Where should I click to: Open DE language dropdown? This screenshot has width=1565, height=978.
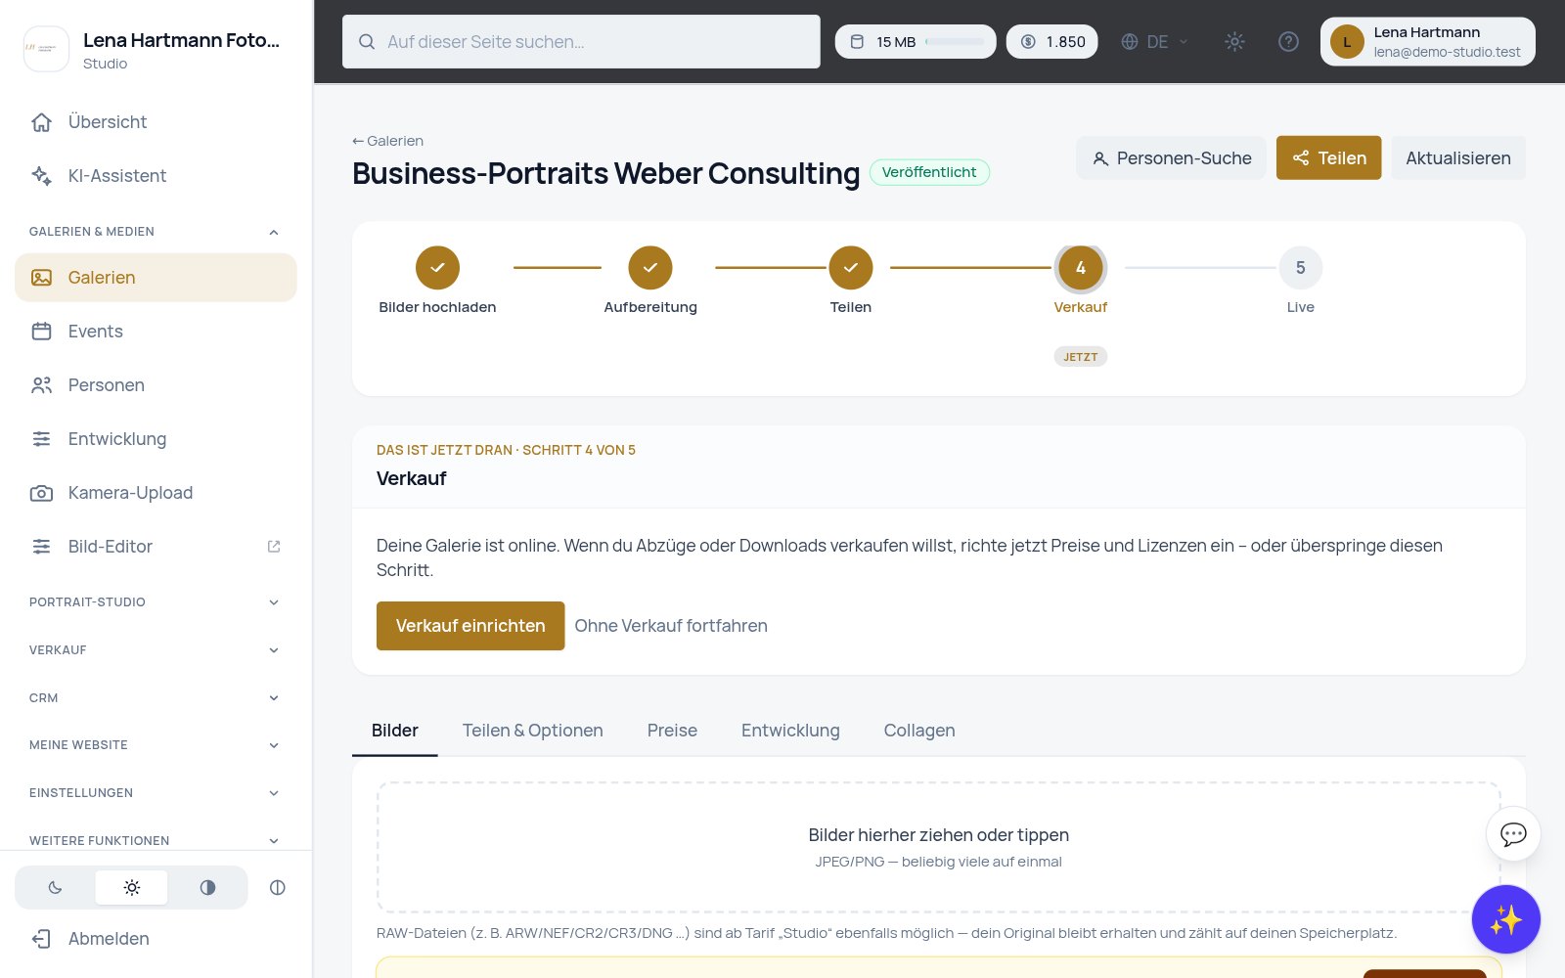[x=1154, y=42]
